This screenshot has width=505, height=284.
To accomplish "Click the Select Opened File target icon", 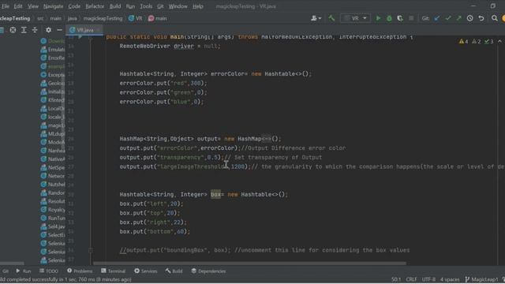I will pyautogui.click(x=13, y=30).
